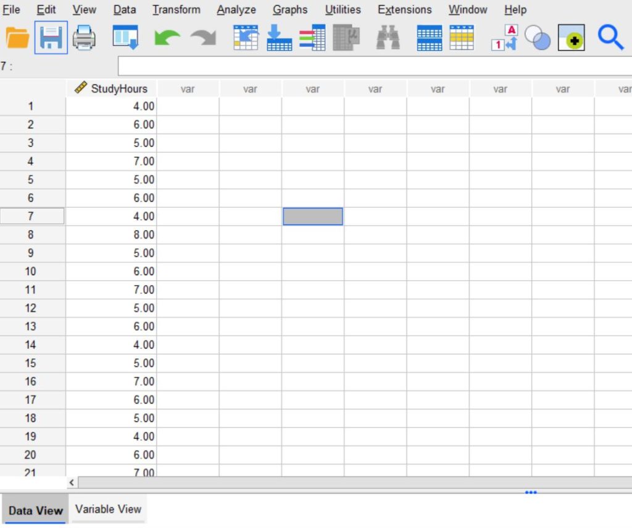Switch to Variable View
The width and height of the screenshot is (632, 528).
108,509
